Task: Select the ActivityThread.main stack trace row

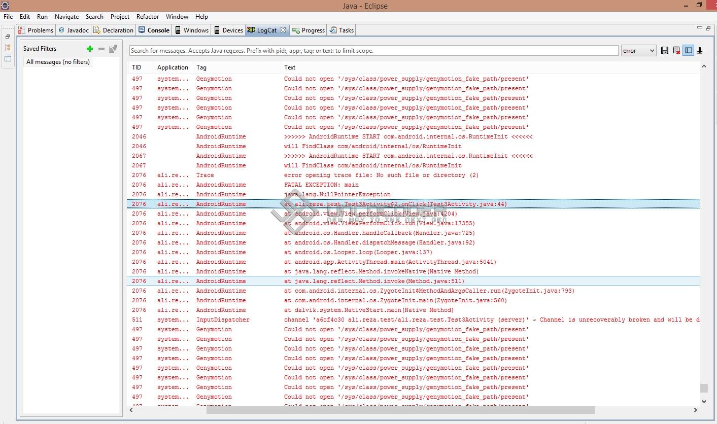Action: coord(414,262)
